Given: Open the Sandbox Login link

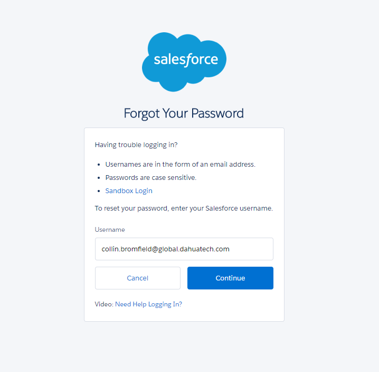Looking at the screenshot, I should pyautogui.click(x=129, y=191).
